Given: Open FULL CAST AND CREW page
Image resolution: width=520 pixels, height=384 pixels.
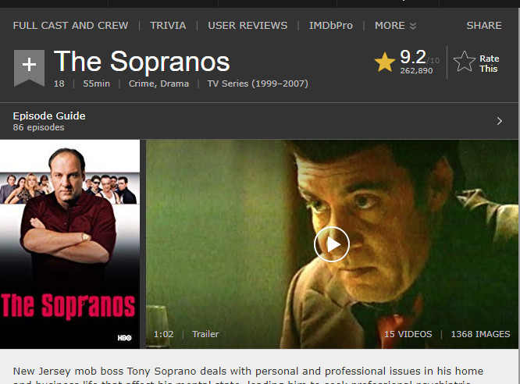Looking at the screenshot, I should tap(70, 26).
